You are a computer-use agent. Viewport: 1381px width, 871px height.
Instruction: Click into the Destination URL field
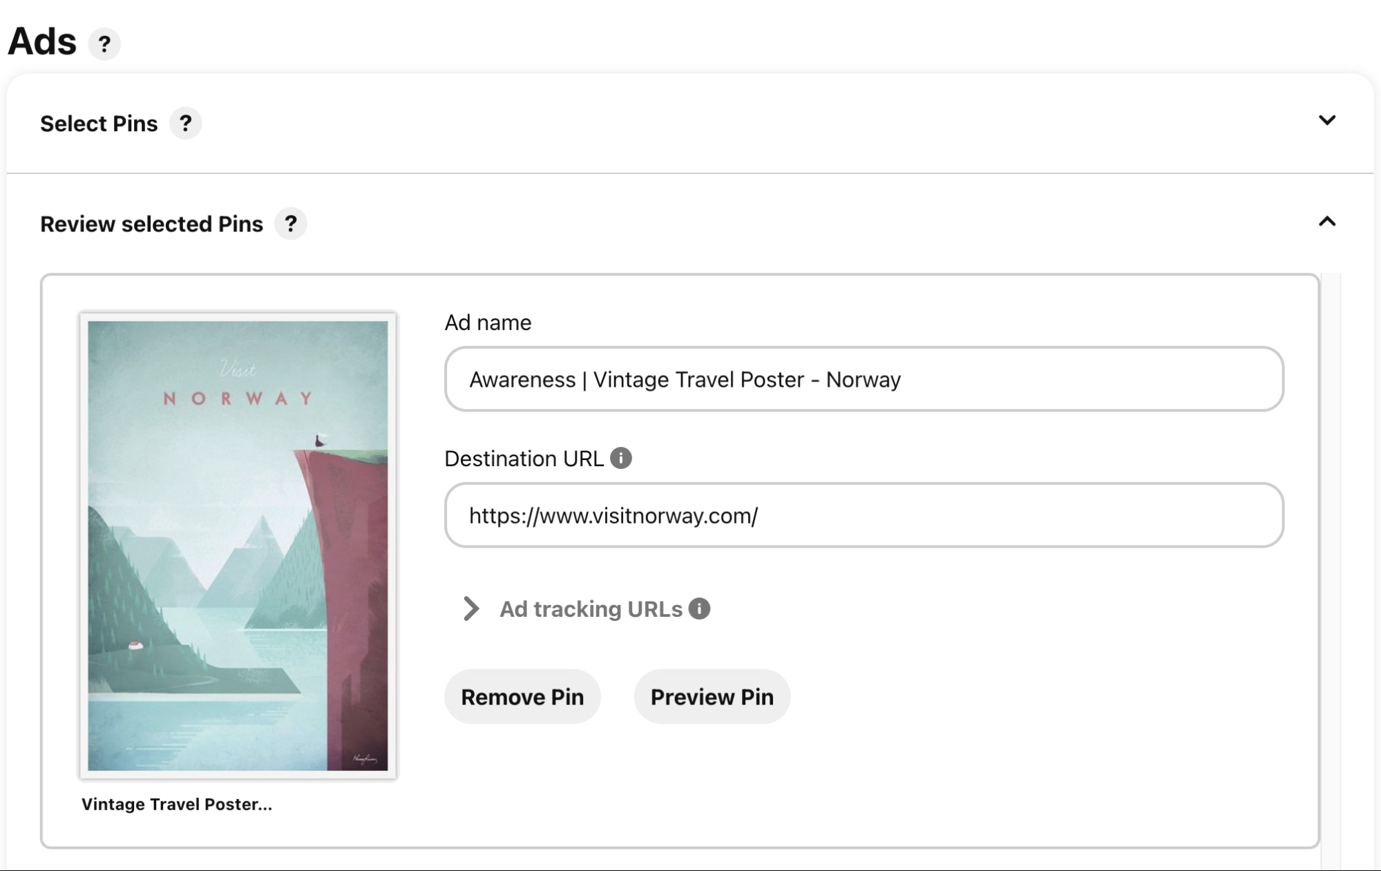[864, 515]
